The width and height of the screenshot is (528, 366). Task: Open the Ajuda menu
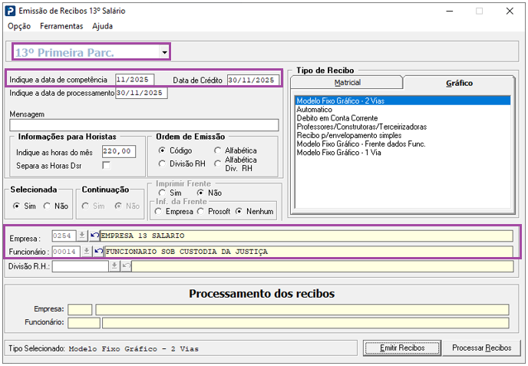(102, 26)
